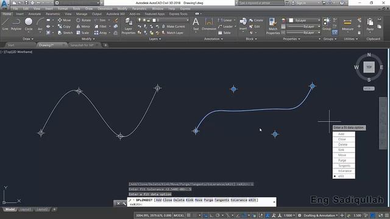Click the Rotate tool
Image resolution: width=390 pixels, height=219 pixels.
tap(83, 20)
